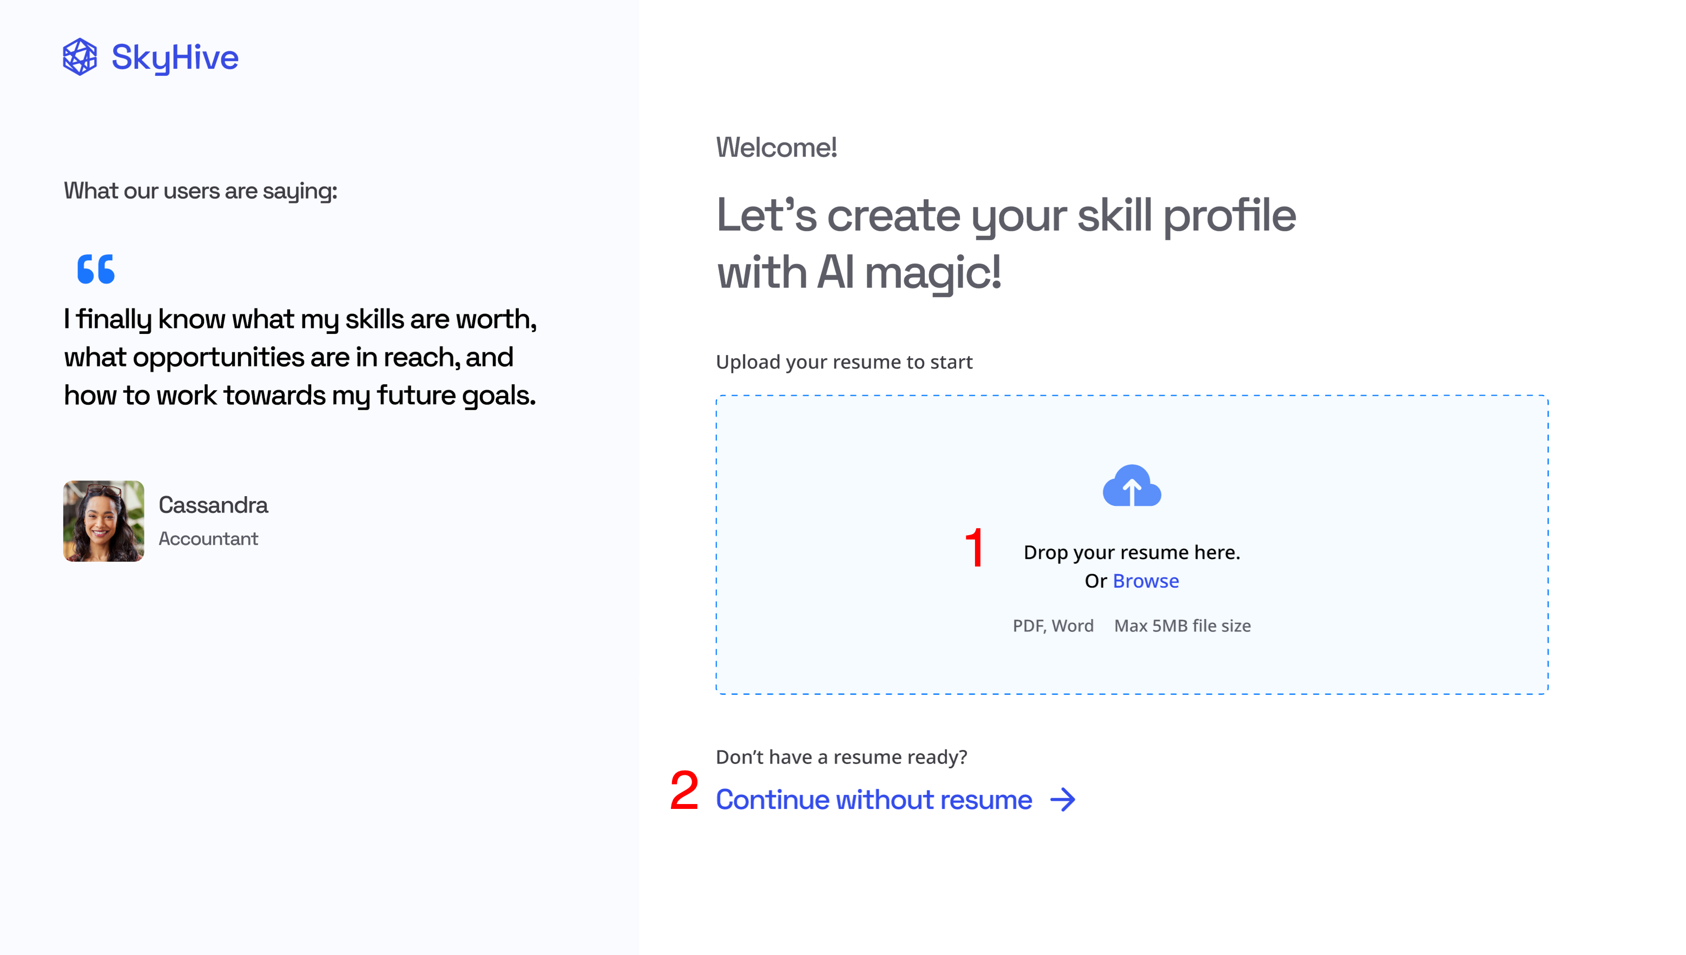Select Continue without resume

tap(873, 800)
